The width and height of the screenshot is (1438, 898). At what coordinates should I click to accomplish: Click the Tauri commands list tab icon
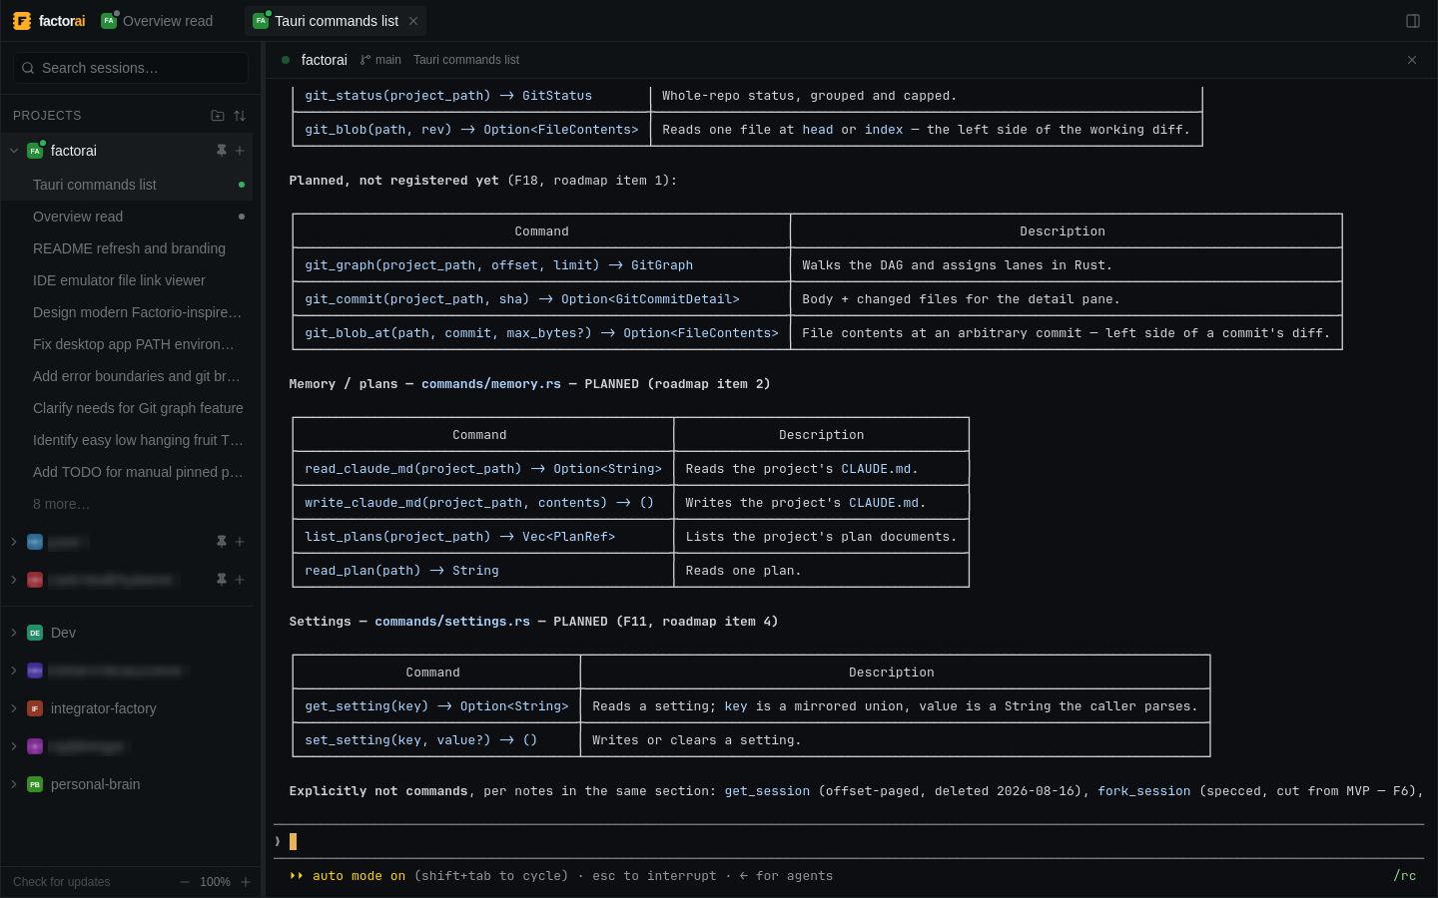coord(261,21)
